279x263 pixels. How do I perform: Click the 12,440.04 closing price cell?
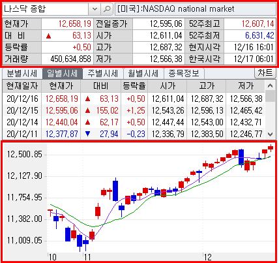click(x=62, y=122)
